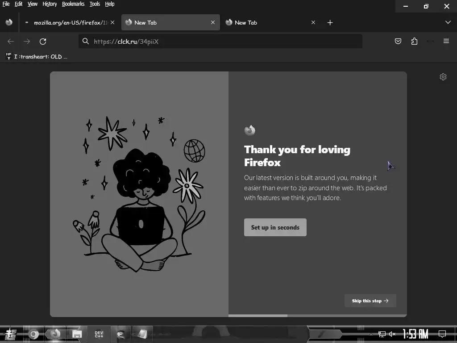The image size is (457, 343).
Task: Open the Edit menu
Action: 19,4
